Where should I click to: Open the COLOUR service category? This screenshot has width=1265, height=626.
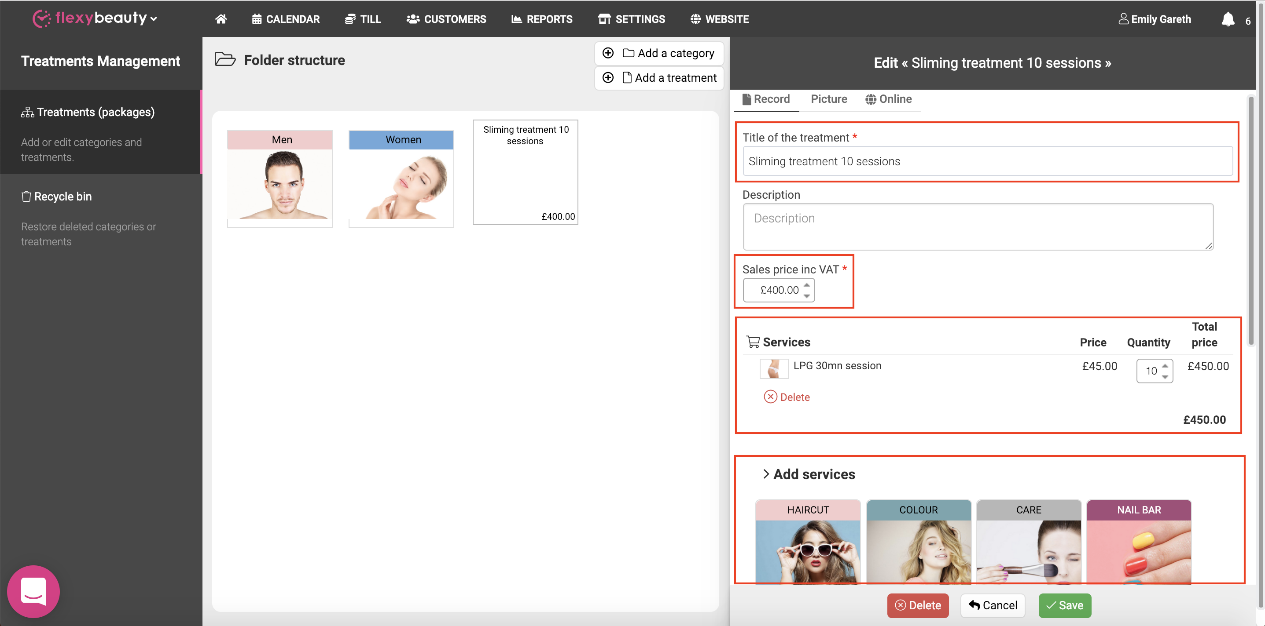tap(919, 541)
